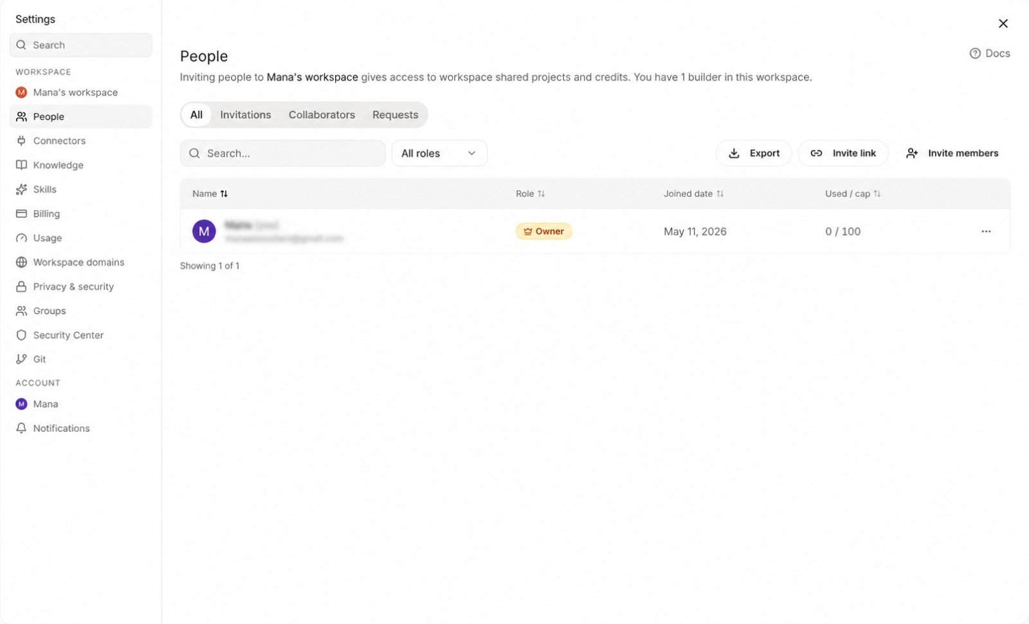Open the People settings page
The height and width of the screenshot is (624, 1029).
(81, 116)
